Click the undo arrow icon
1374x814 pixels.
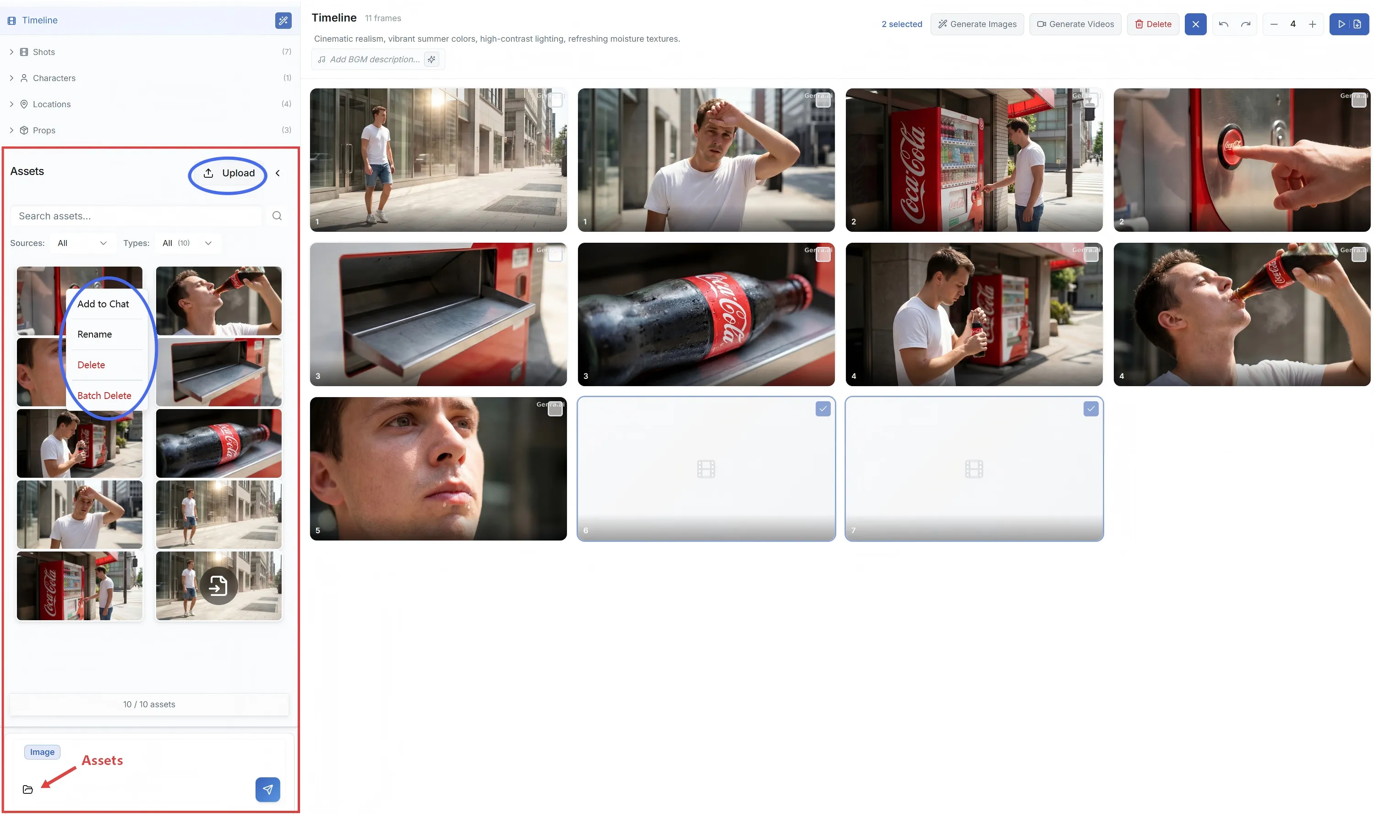(x=1223, y=24)
